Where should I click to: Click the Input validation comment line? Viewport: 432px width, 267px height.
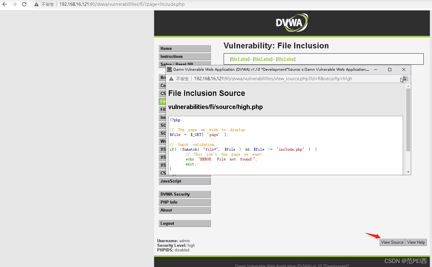[x=192, y=145]
